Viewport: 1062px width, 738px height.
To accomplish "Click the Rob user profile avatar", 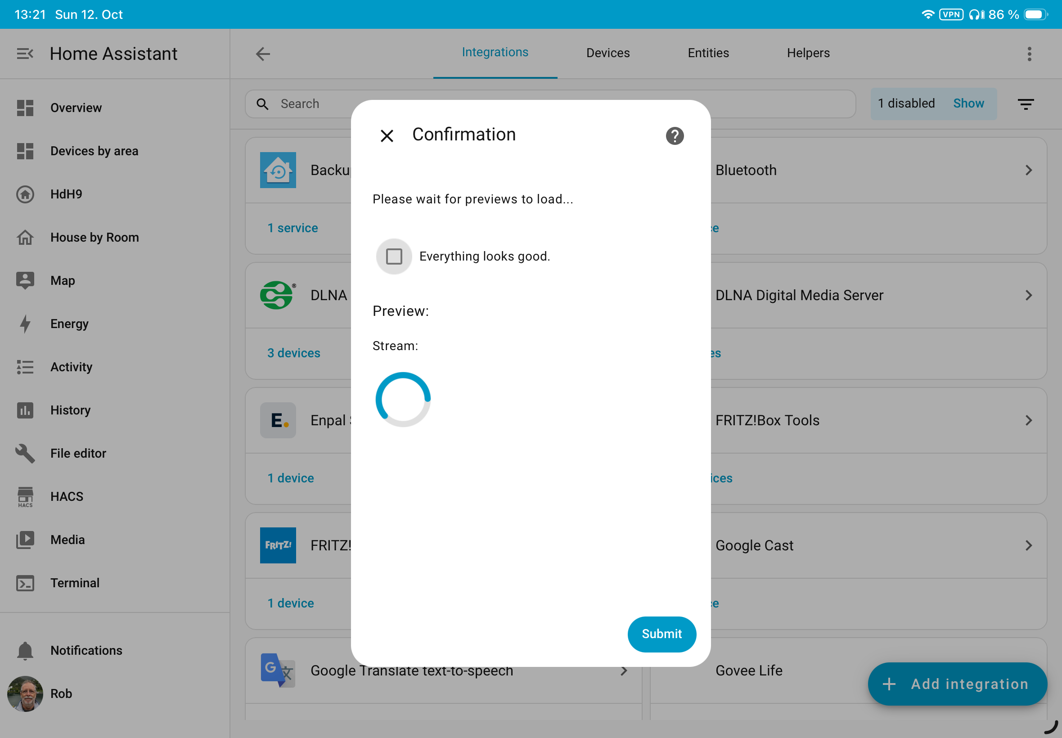I will click(25, 693).
